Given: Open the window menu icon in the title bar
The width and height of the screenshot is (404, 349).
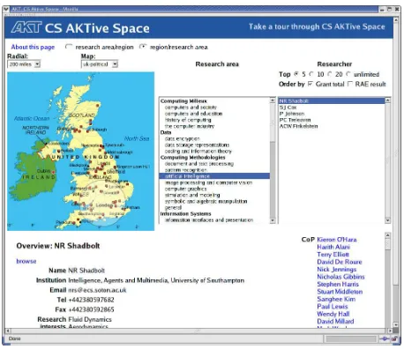Looking at the screenshot, I should point(6,9).
